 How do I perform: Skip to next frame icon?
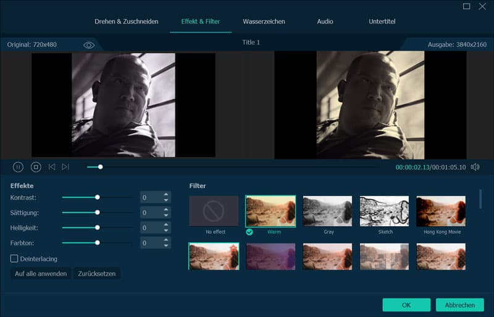coord(65,167)
